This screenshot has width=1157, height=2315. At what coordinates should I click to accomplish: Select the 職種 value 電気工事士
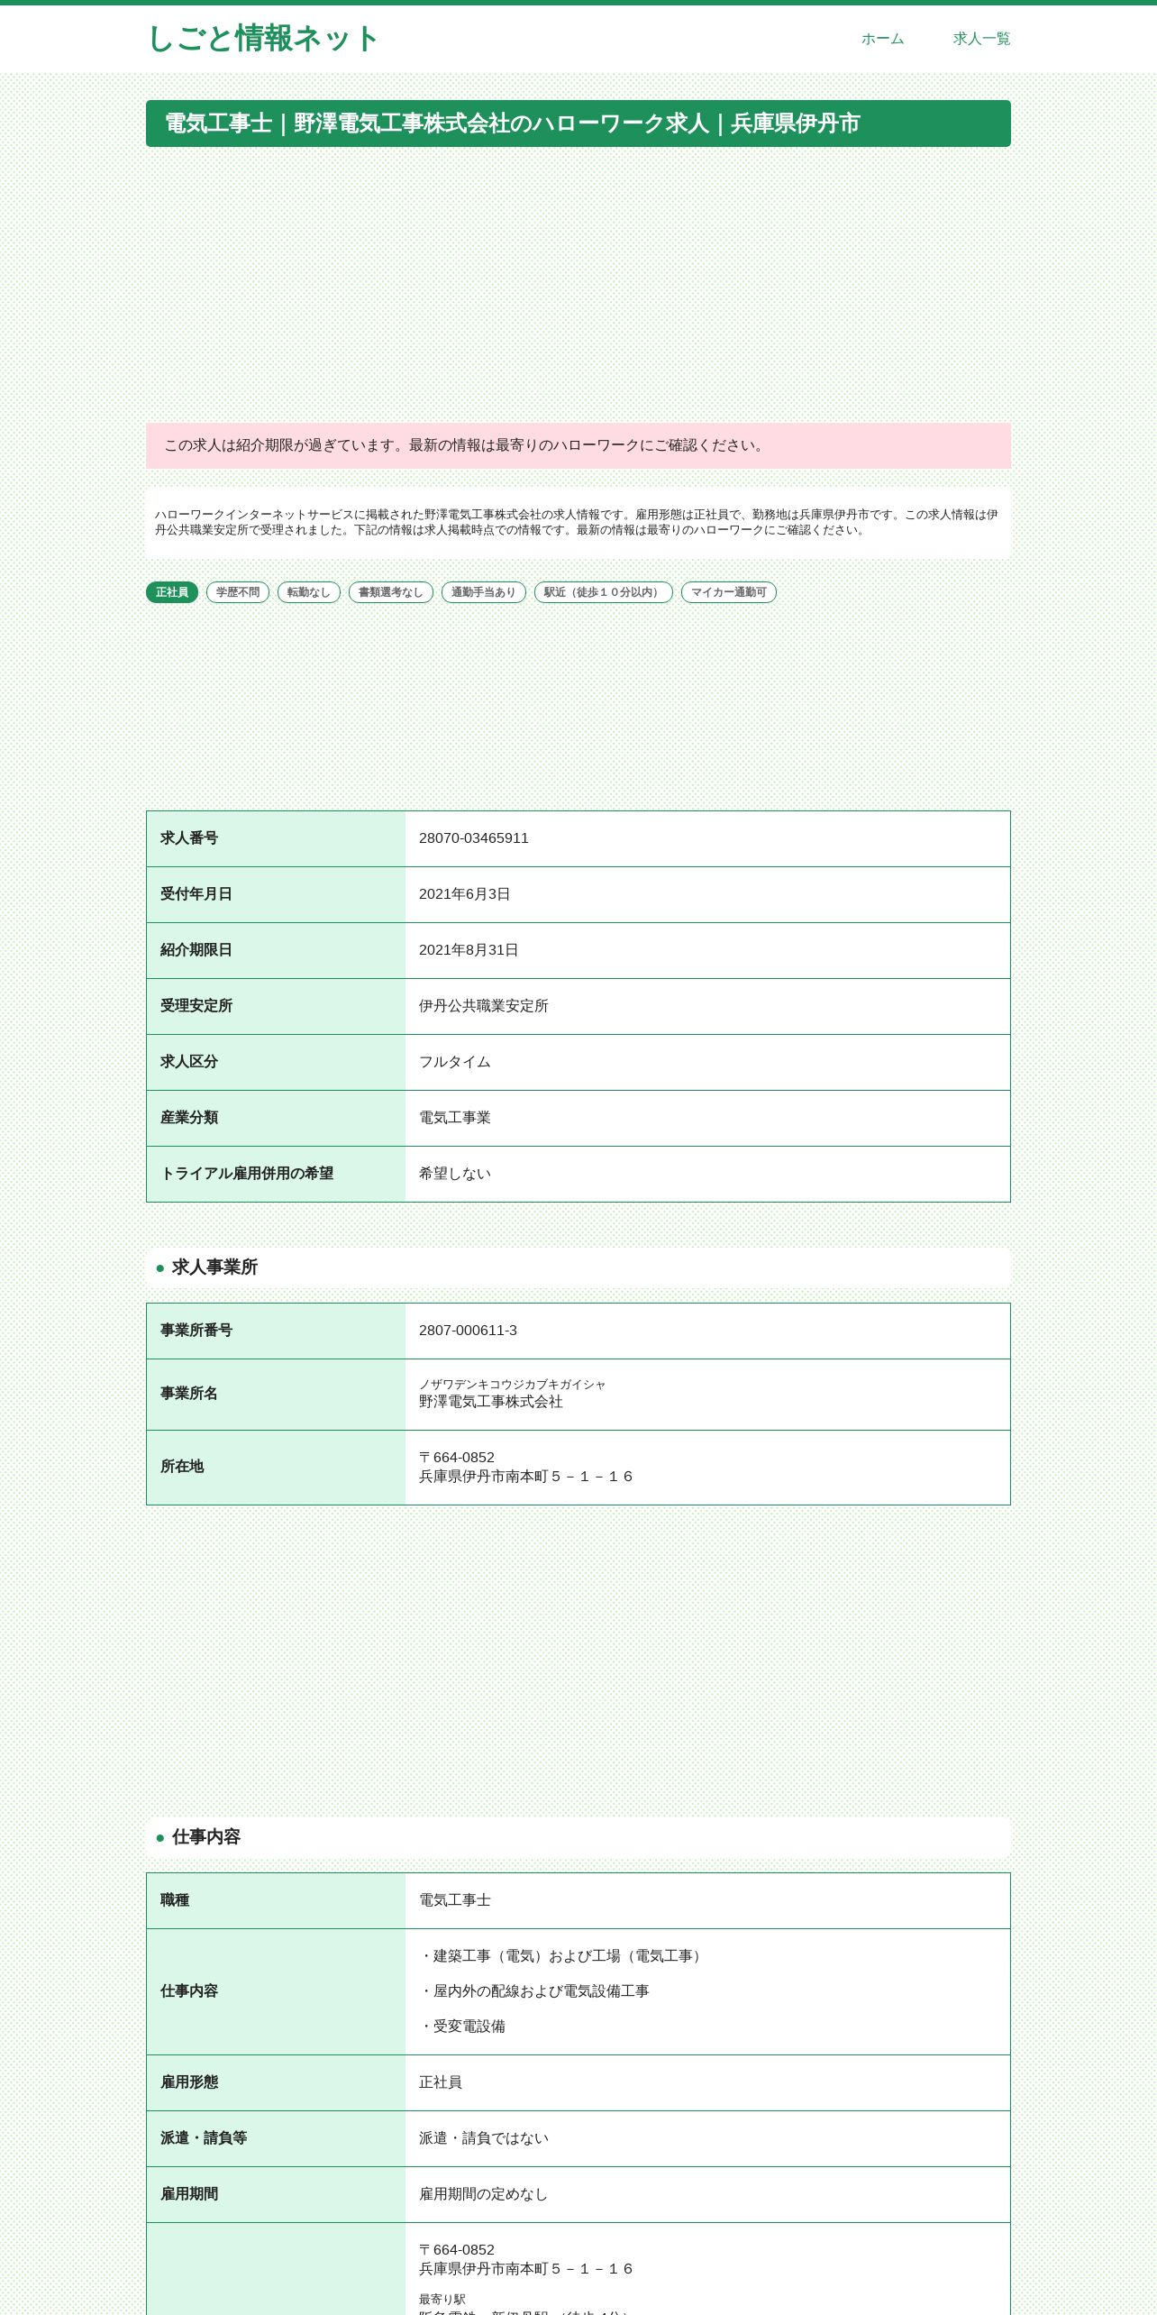[x=455, y=1900]
